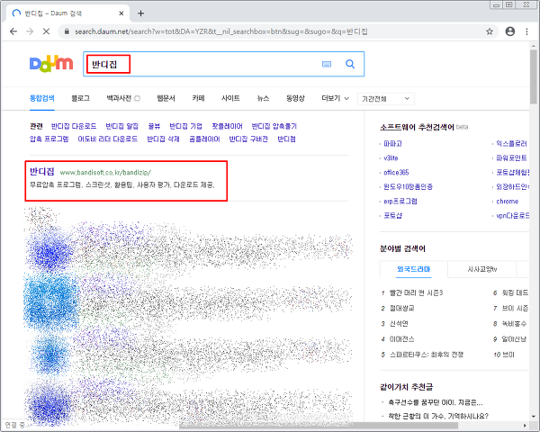Click related search 반디집 압축풀기

(274, 126)
